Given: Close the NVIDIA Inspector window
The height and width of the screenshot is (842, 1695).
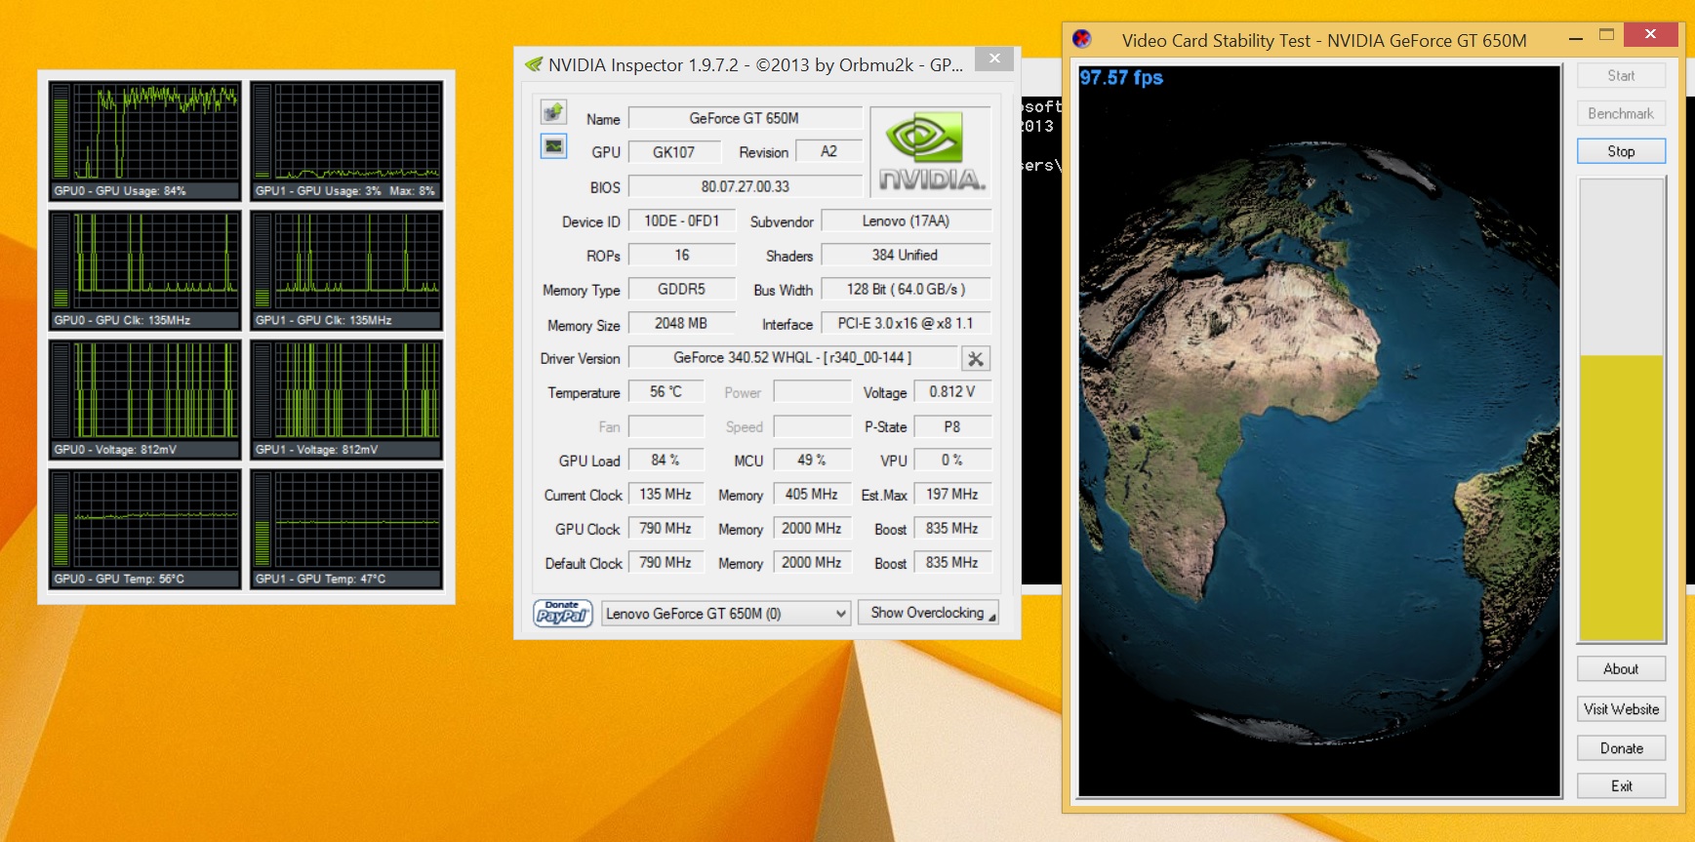Looking at the screenshot, I should coord(994,59).
